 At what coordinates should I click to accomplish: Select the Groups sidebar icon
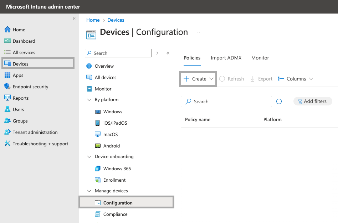[8, 121]
